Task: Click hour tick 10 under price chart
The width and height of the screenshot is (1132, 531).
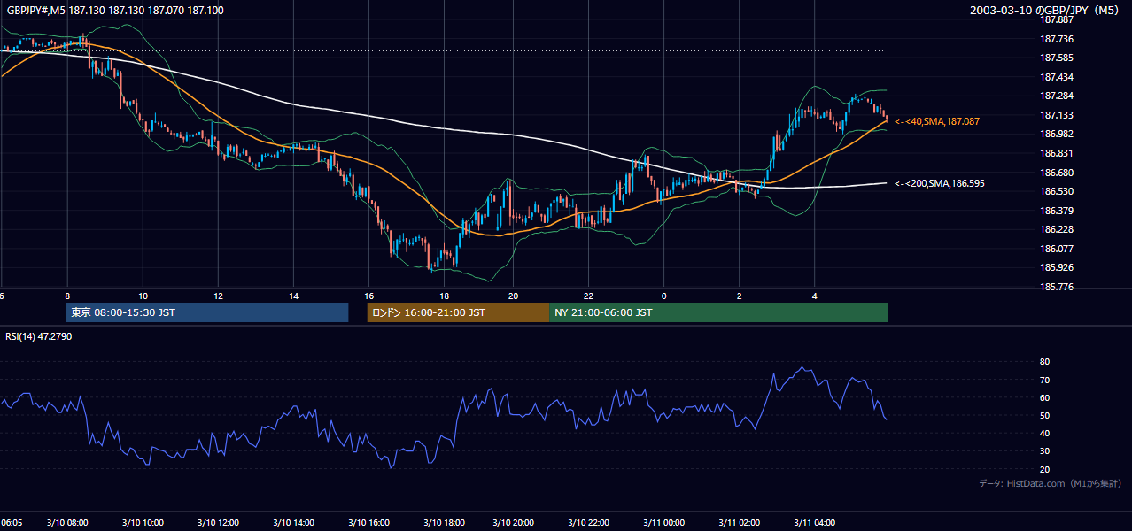Action: tap(143, 296)
